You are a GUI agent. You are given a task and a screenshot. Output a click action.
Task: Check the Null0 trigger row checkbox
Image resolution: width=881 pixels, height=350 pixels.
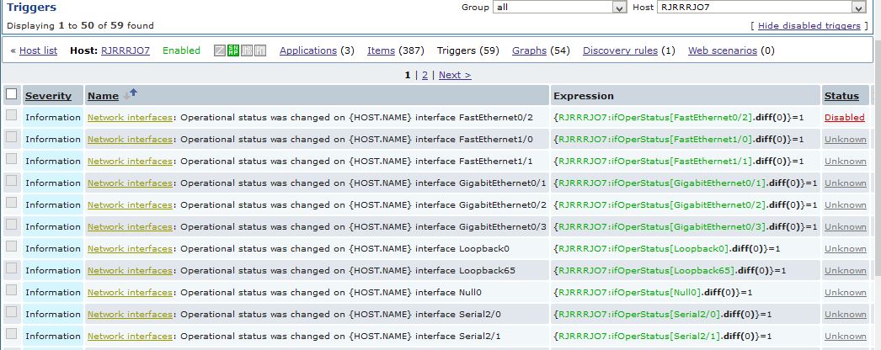coord(11,290)
